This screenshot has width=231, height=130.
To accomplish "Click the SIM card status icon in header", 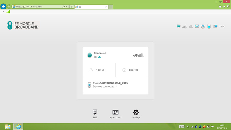I will point(209,26).
